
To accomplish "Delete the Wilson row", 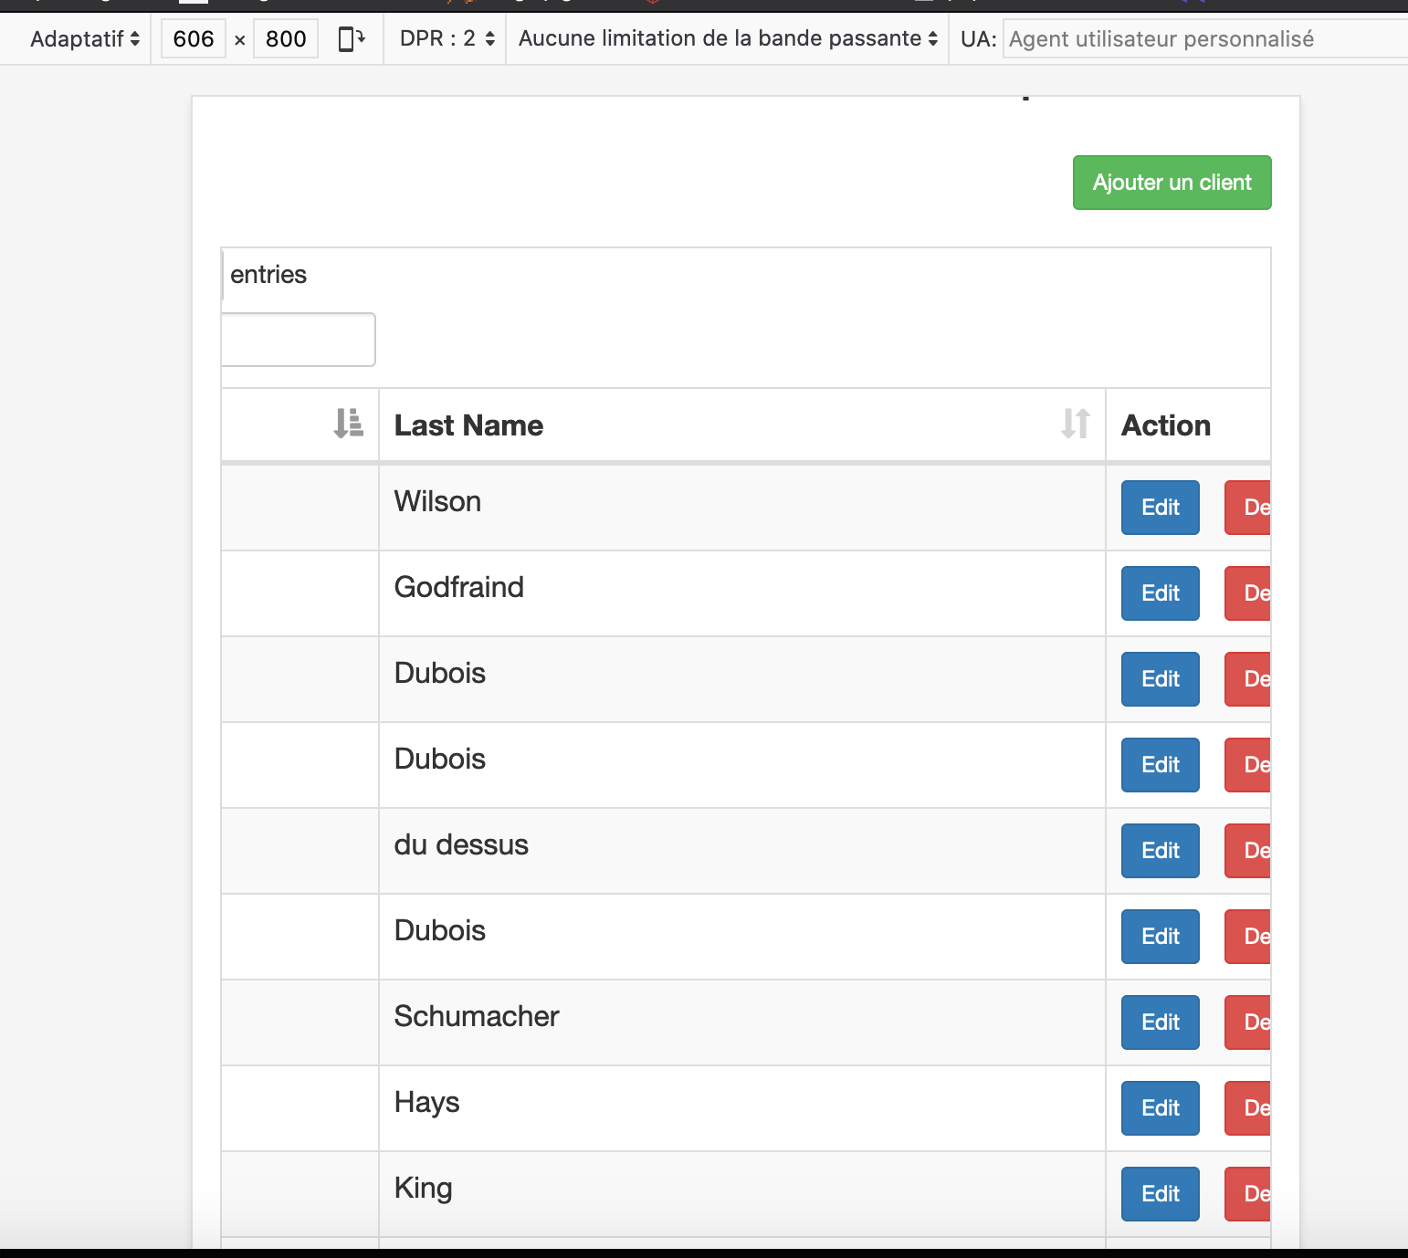I will 1248,508.
